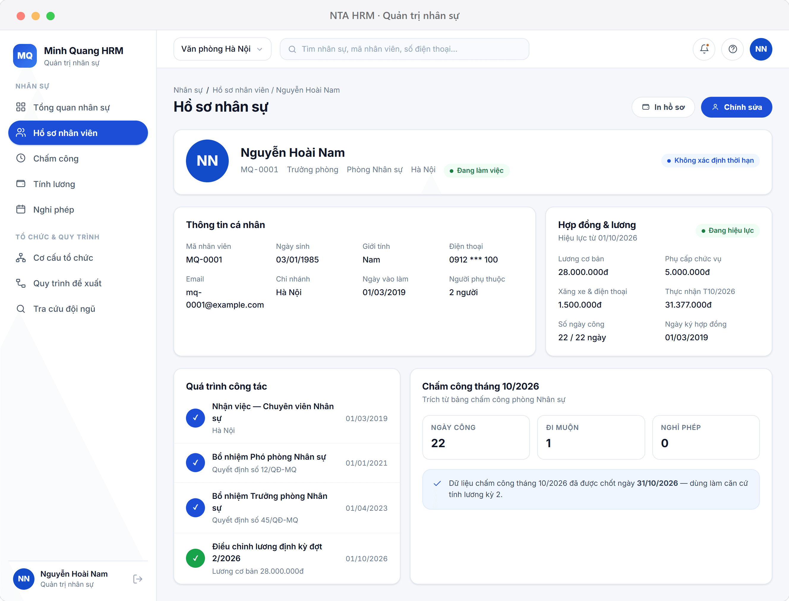789x601 pixels.
Task: Click the MQ company logo
Action: 25,56
